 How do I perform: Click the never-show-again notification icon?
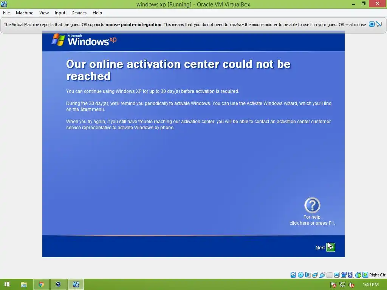pos(379,24)
